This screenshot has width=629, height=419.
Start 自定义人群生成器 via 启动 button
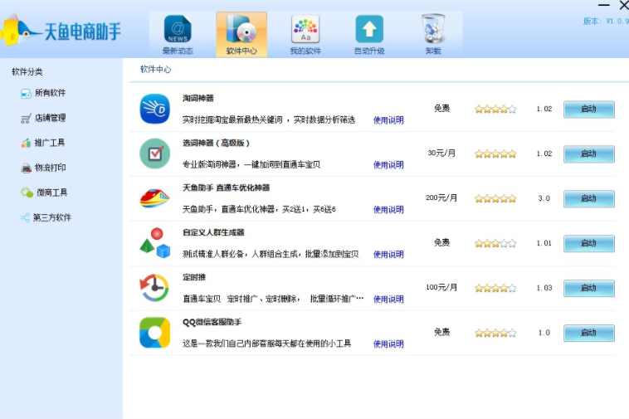click(x=589, y=243)
